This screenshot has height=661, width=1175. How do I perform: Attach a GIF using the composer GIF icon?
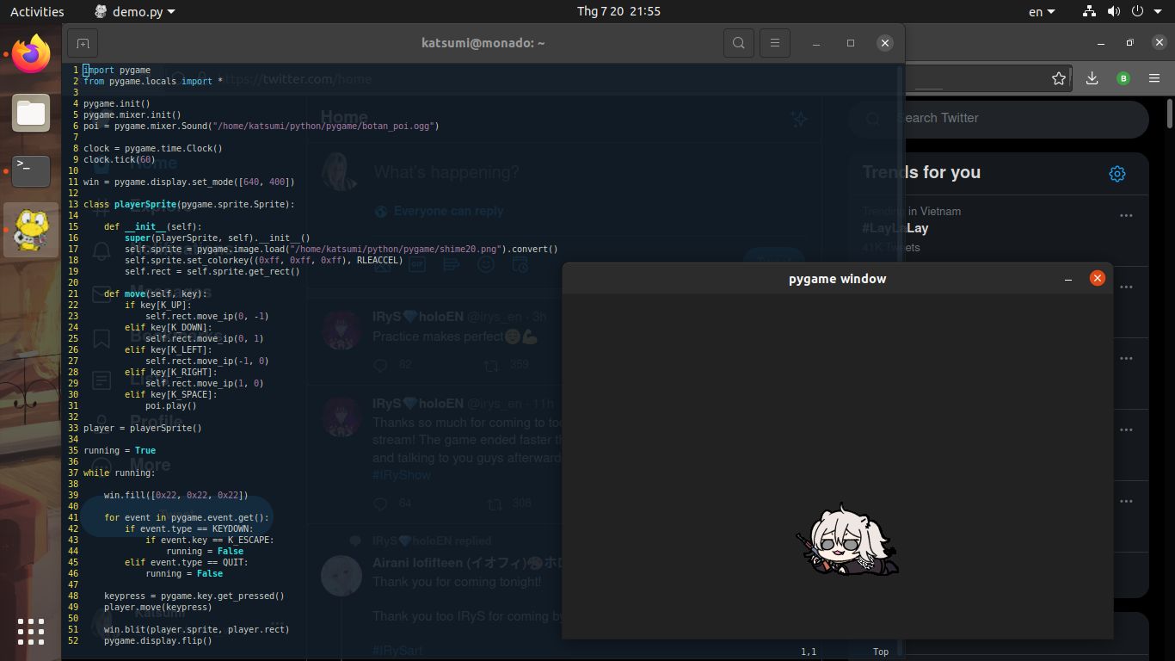tap(417, 265)
